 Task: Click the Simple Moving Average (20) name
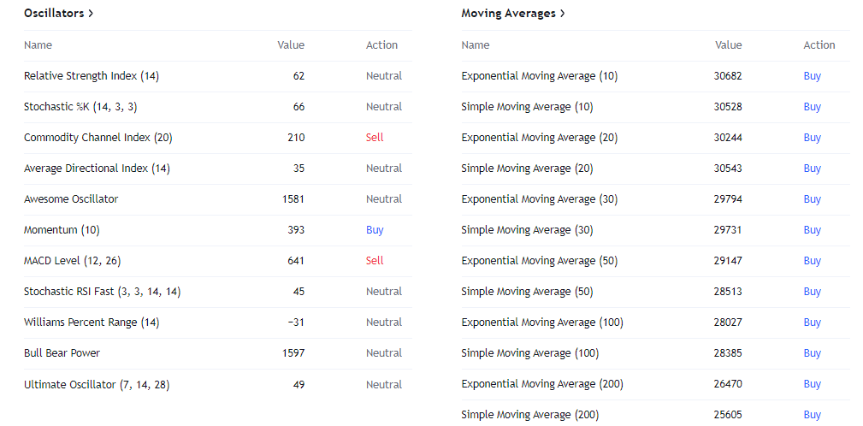(x=527, y=169)
